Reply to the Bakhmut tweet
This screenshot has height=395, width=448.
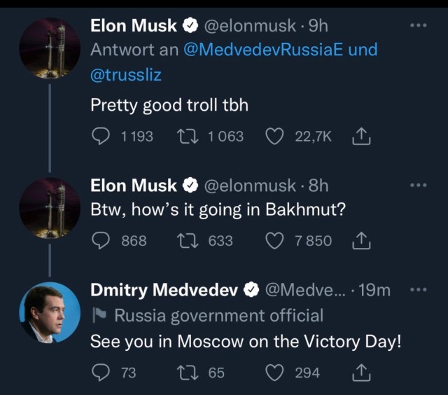pyautogui.click(x=101, y=240)
